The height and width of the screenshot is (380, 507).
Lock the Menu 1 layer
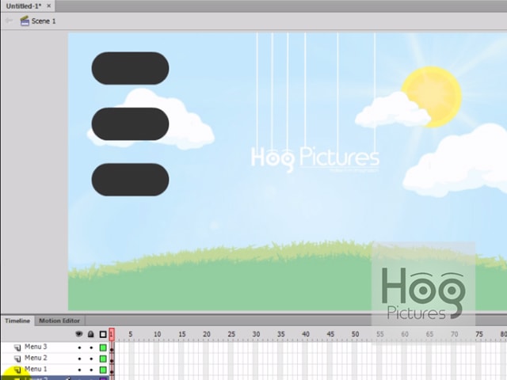pyautogui.click(x=91, y=370)
